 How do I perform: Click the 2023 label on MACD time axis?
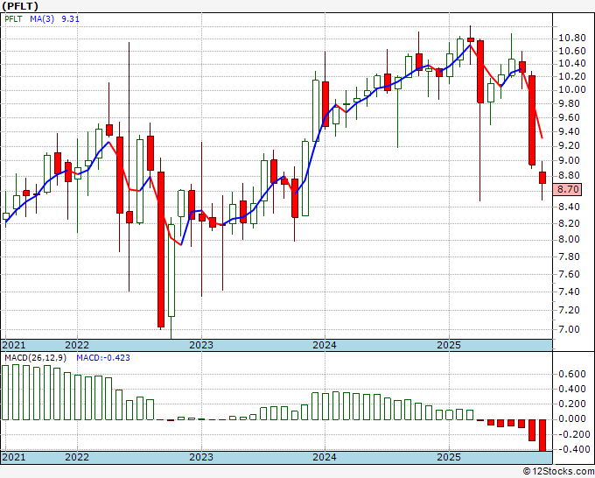(x=201, y=457)
